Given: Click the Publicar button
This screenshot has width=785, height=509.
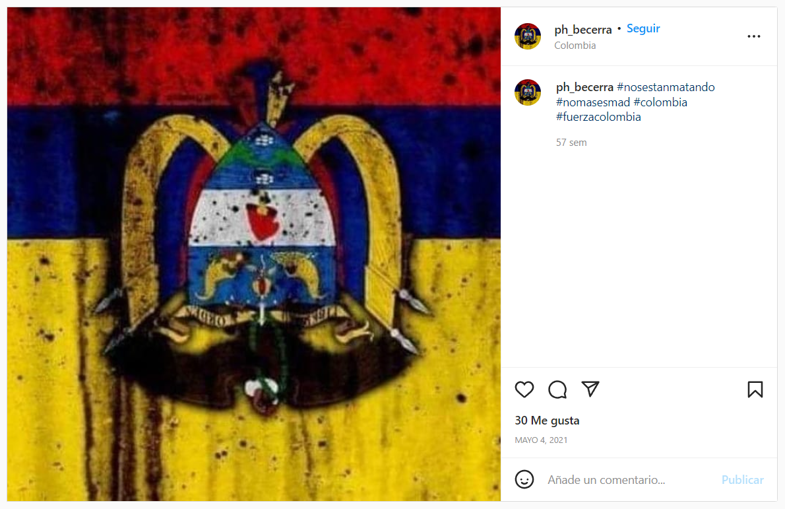Looking at the screenshot, I should click(742, 480).
